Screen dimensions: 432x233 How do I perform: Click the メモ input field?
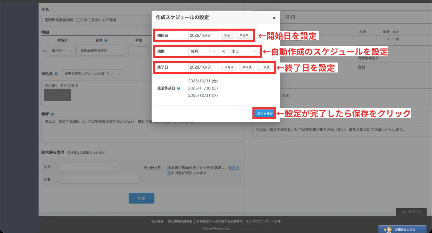99,179
